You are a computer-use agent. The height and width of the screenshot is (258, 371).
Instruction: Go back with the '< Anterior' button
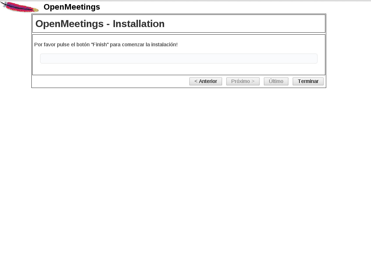pos(206,81)
